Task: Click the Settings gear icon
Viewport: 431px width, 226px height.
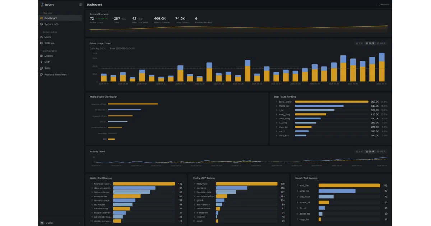Action: click(42, 43)
